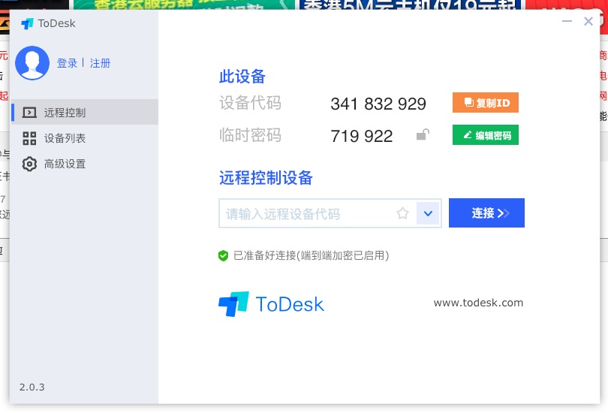Open the 设备列表 sidebar item

coord(85,138)
